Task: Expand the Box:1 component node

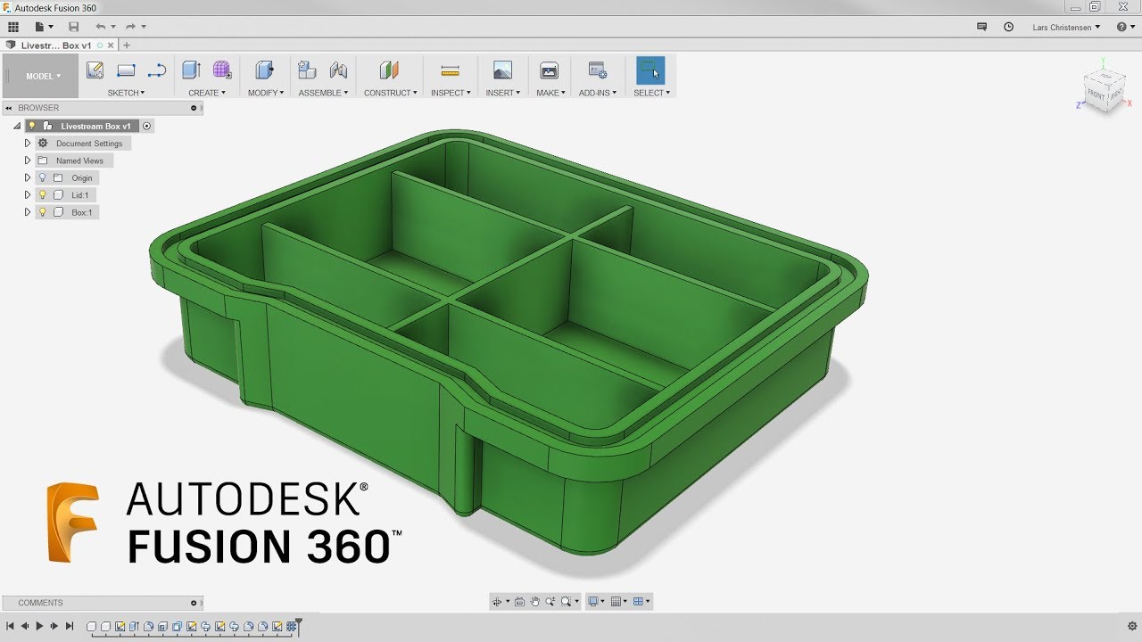Action: pos(27,212)
